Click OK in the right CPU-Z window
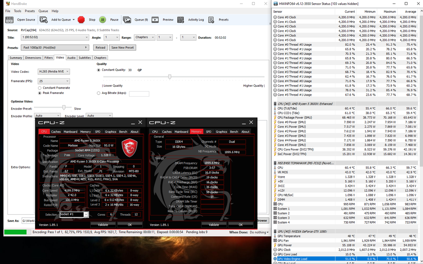 [241, 225]
